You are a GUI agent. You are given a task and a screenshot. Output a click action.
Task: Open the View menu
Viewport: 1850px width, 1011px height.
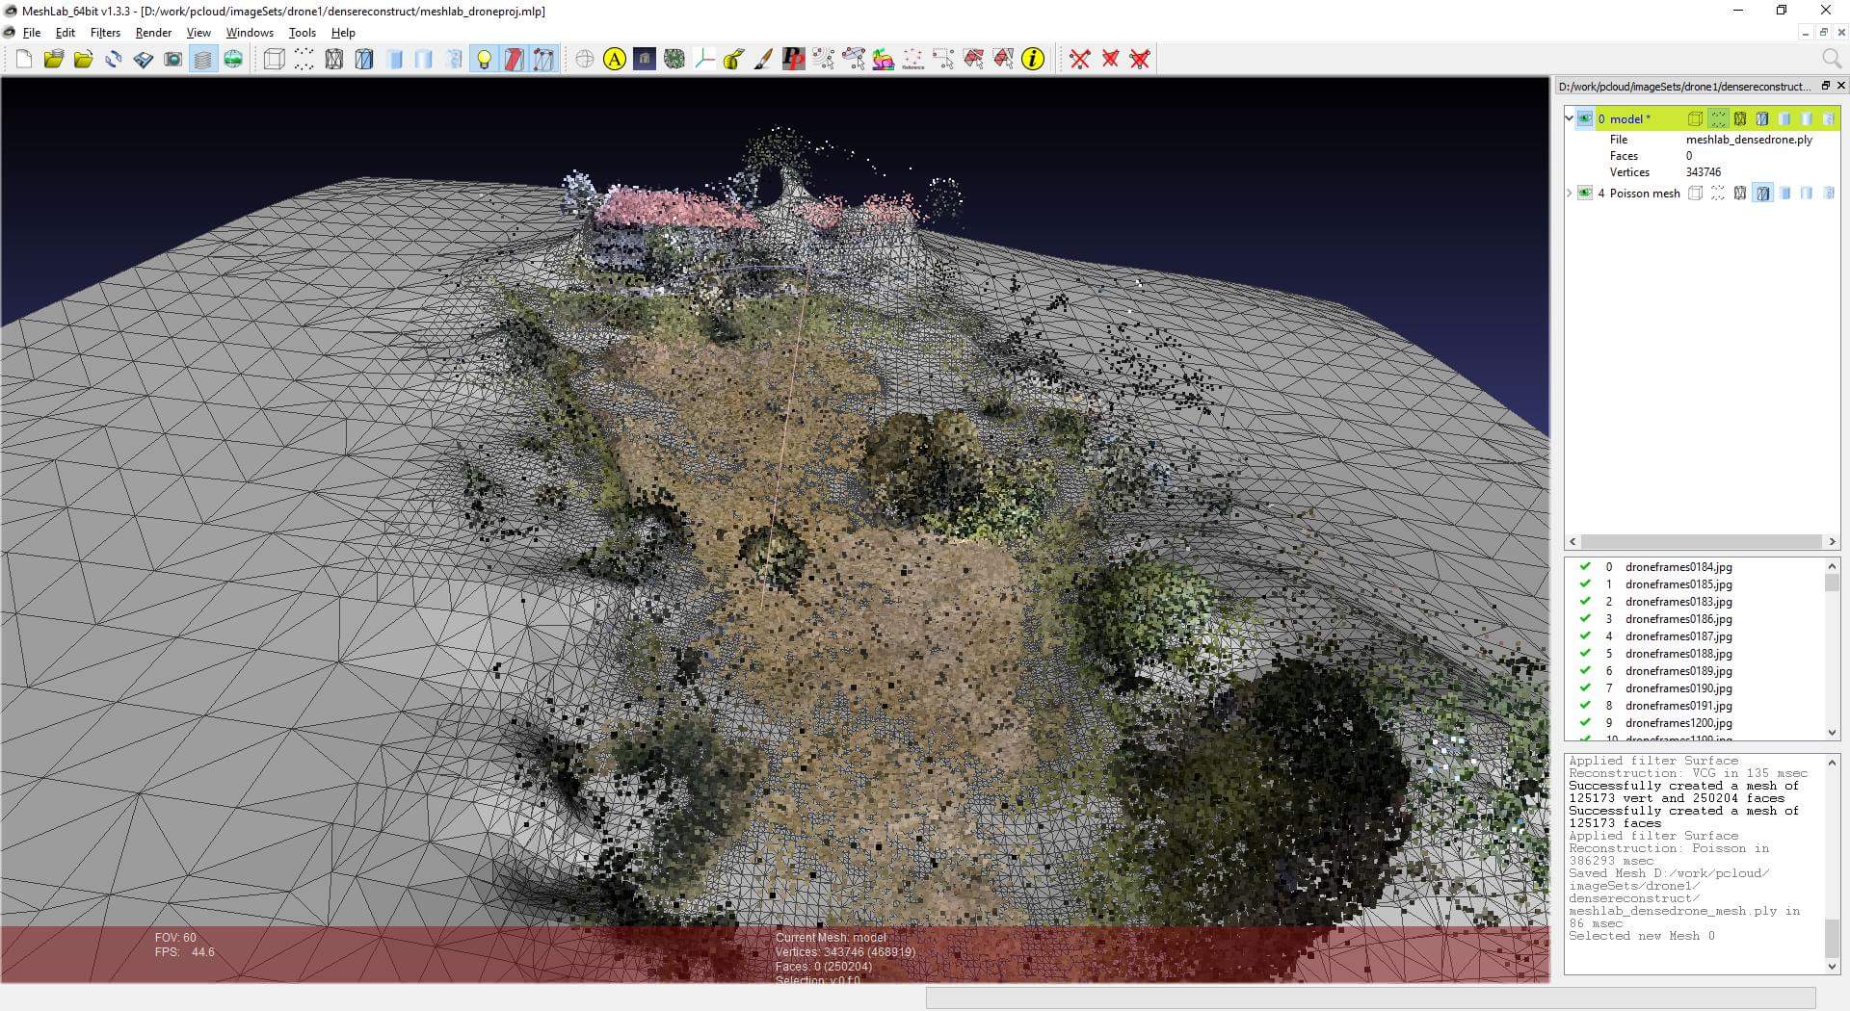tap(198, 33)
